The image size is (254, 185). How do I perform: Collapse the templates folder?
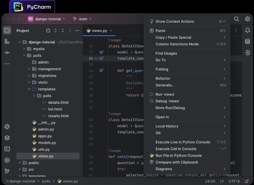(29, 89)
